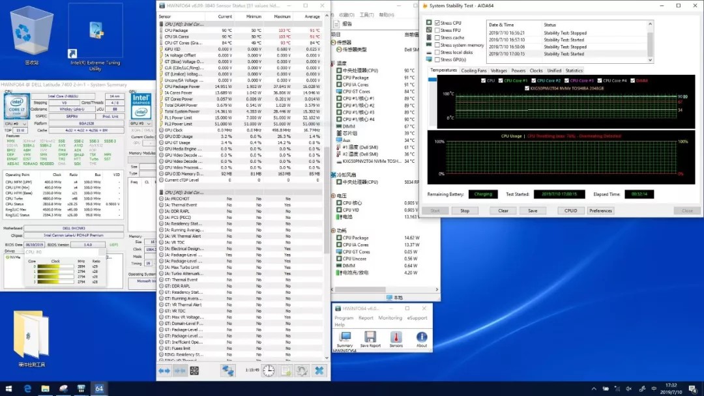The height and width of the screenshot is (396, 704).
Task: Open the CPU #0 selector dropdown
Action: point(16,123)
